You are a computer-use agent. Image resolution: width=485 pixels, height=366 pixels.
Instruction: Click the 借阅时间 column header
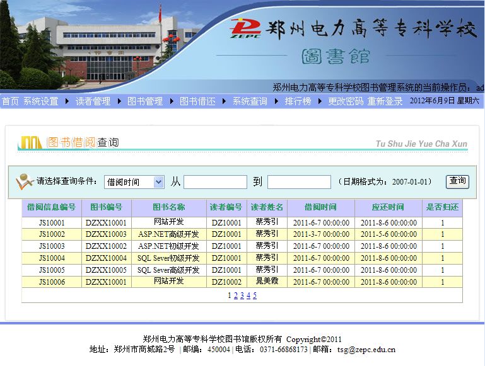[x=321, y=207]
